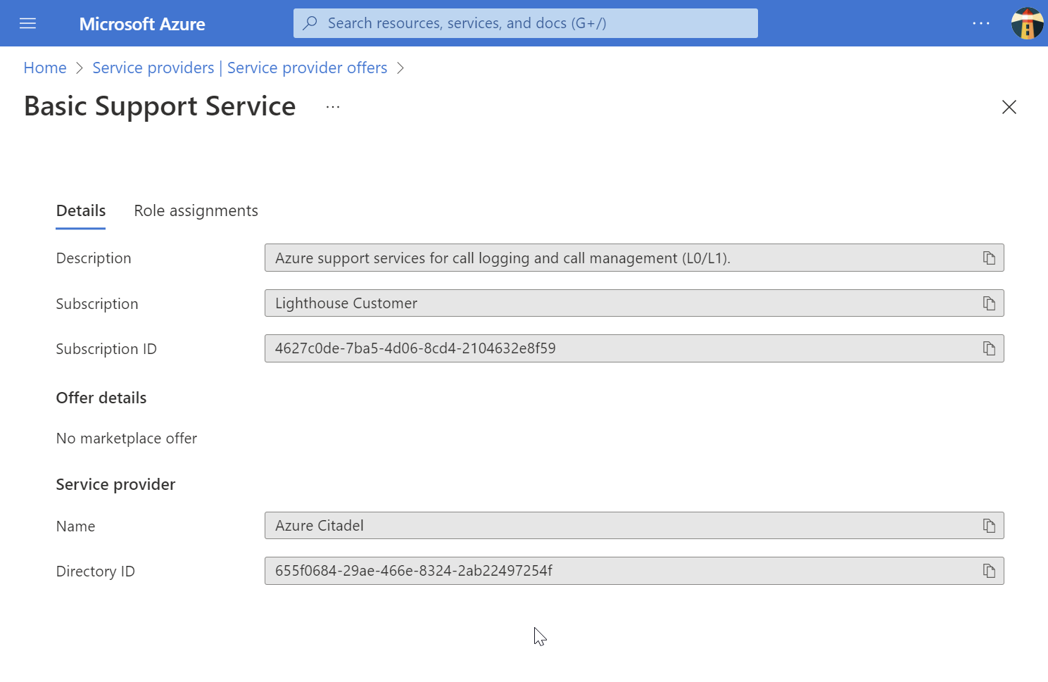The image size is (1048, 682).
Task: Open the portal hamburger menu
Action: 27,23
